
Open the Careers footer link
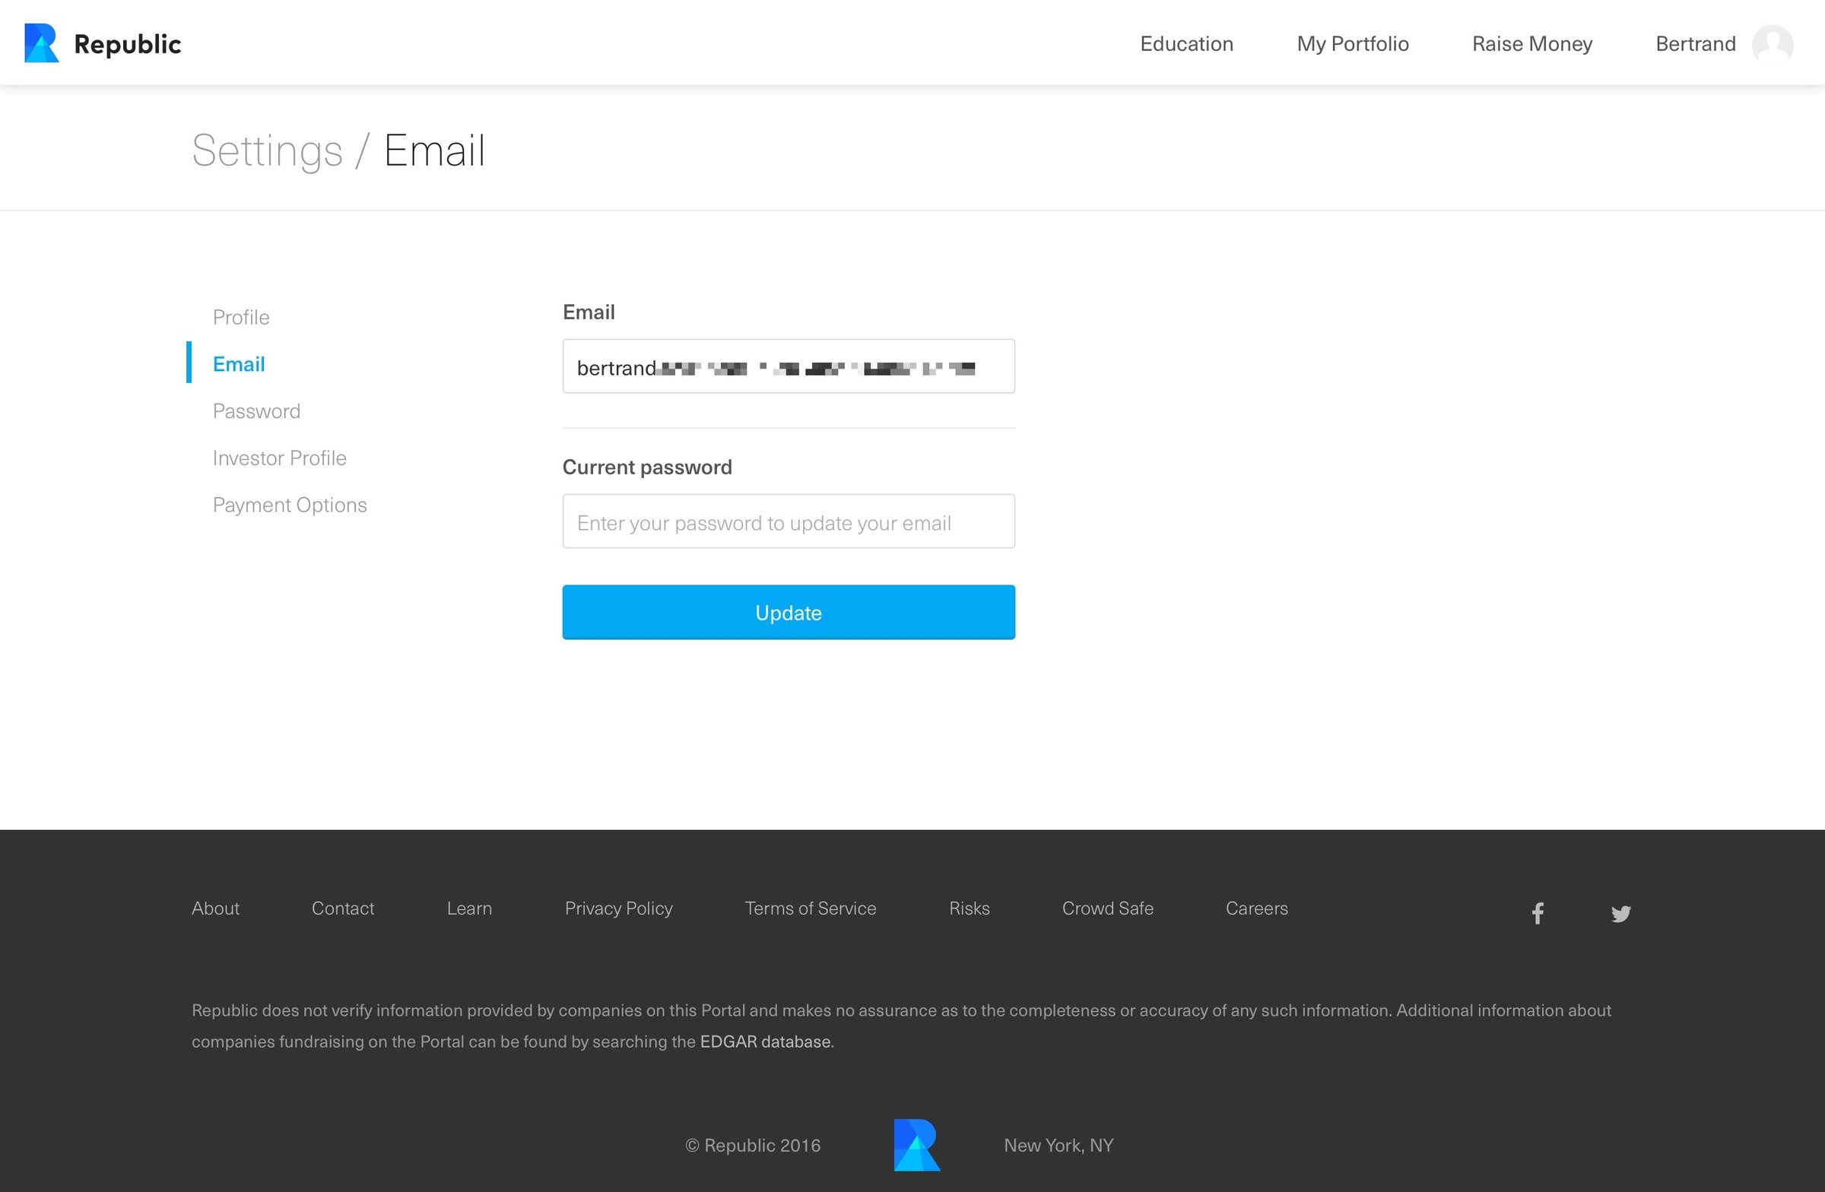[x=1256, y=908]
